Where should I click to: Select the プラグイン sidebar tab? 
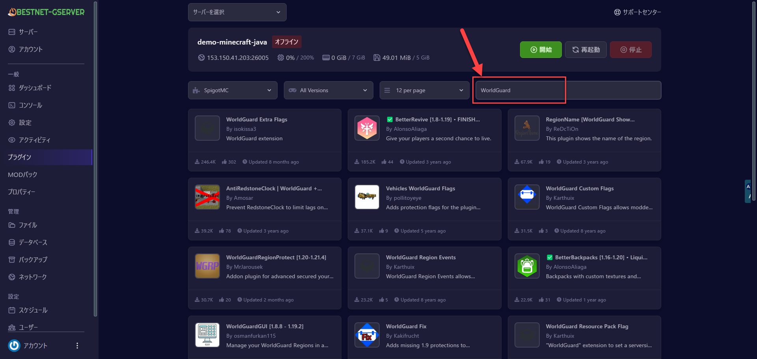coord(46,157)
